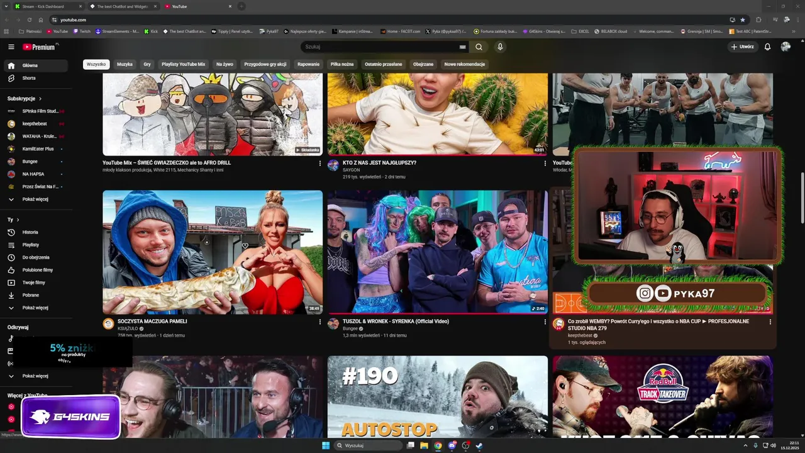
Task: Click the YouTube Premium logo
Action: [40, 47]
